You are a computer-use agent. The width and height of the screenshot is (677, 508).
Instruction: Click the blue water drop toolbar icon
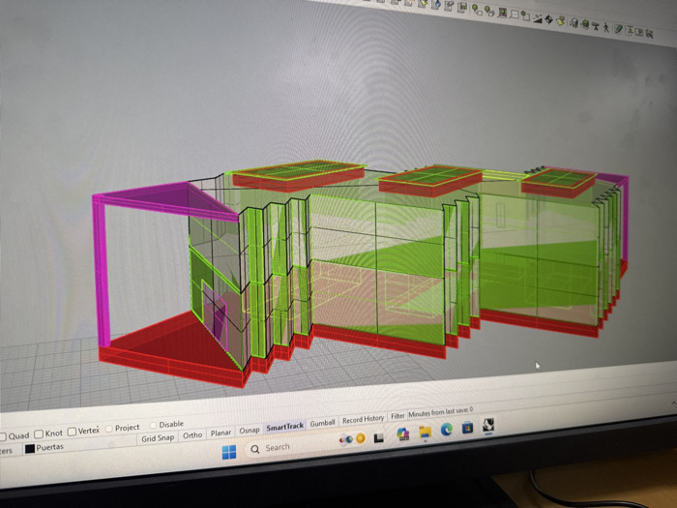point(437,4)
